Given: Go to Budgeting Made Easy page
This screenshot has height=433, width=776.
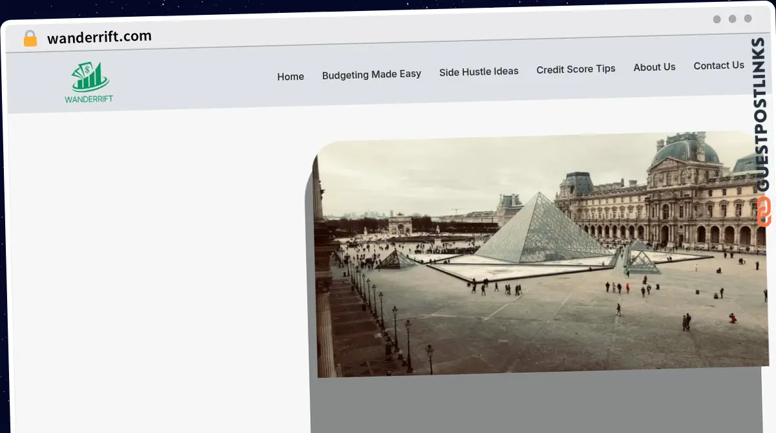Looking at the screenshot, I should pos(371,74).
